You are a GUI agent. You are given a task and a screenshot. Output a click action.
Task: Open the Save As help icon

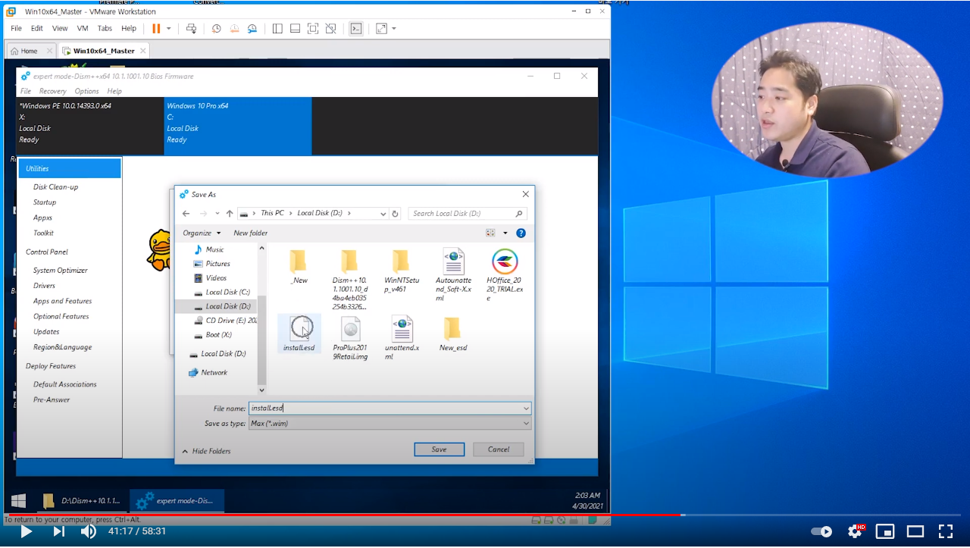(x=521, y=233)
